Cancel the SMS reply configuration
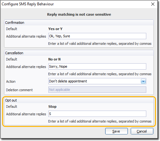 pyautogui.click(x=142, y=131)
